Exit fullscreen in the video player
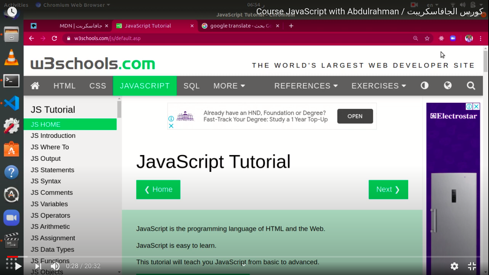 click(x=472, y=266)
